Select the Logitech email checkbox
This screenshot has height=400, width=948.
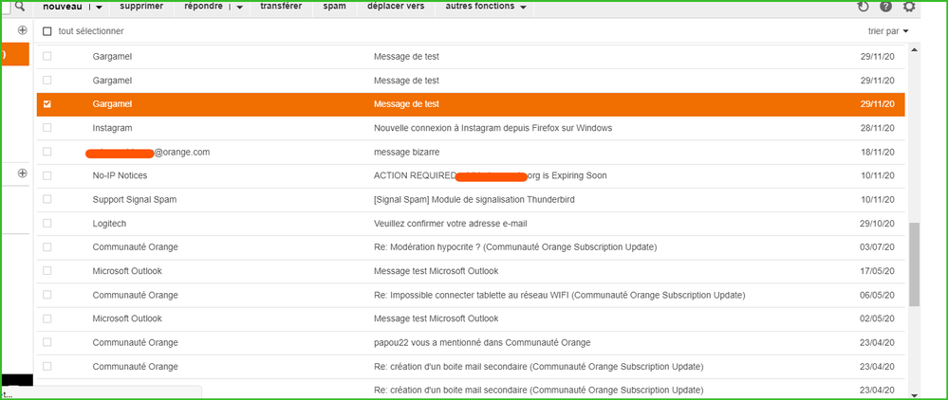click(47, 224)
